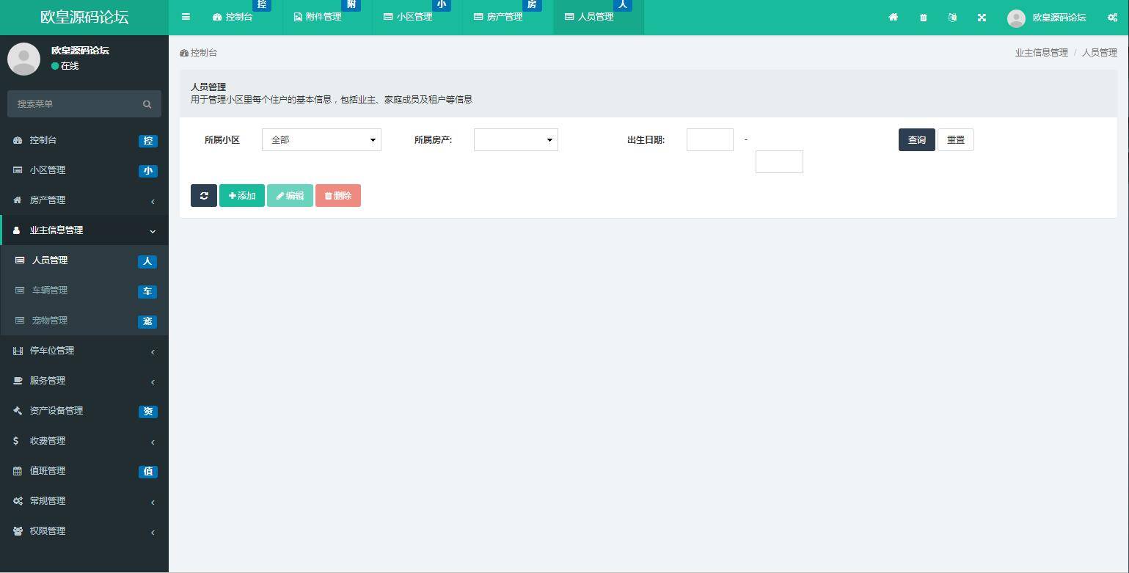Open fullscreen mode via the expand arrows icon
Viewport: 1129px width, 573px height.
click(x=982, y=17)
